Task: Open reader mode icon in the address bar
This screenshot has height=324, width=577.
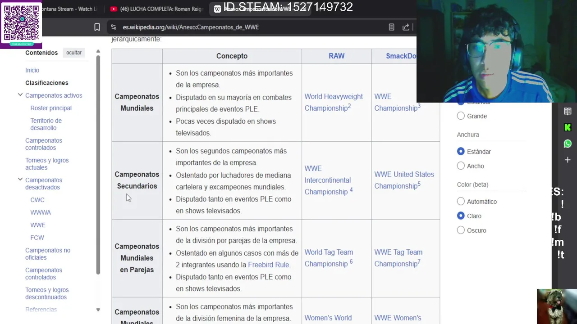Action: click(391, 27)
